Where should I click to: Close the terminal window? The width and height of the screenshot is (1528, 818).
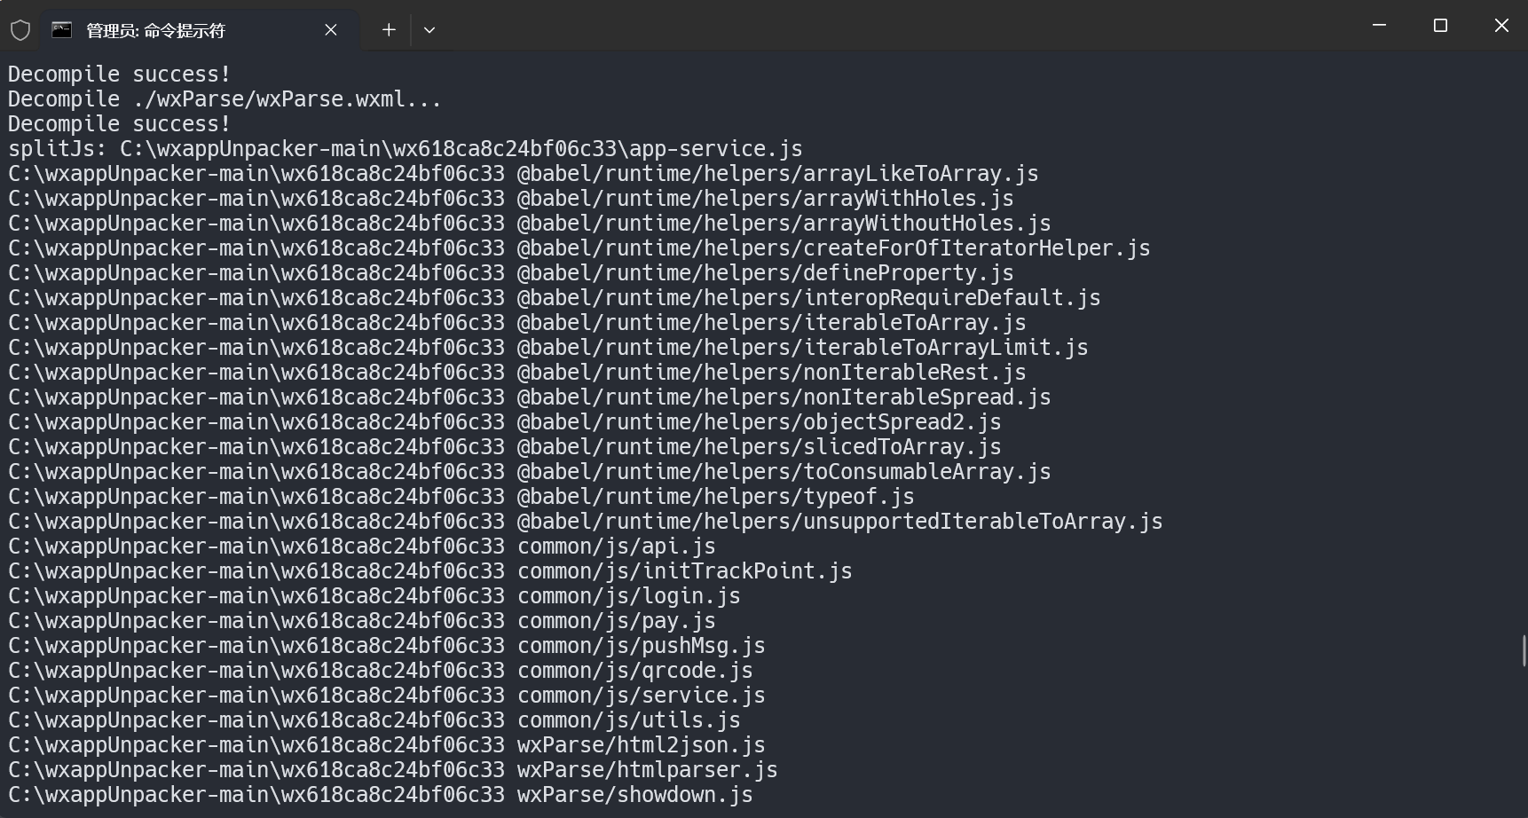pos(1501,26)
